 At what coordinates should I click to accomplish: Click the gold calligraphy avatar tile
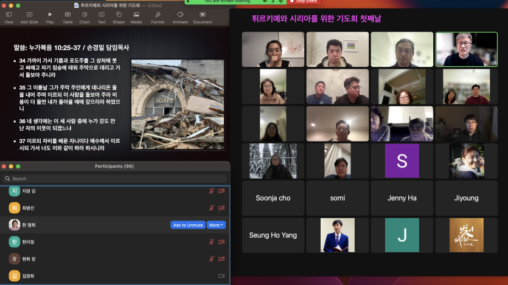coord(466,235)
